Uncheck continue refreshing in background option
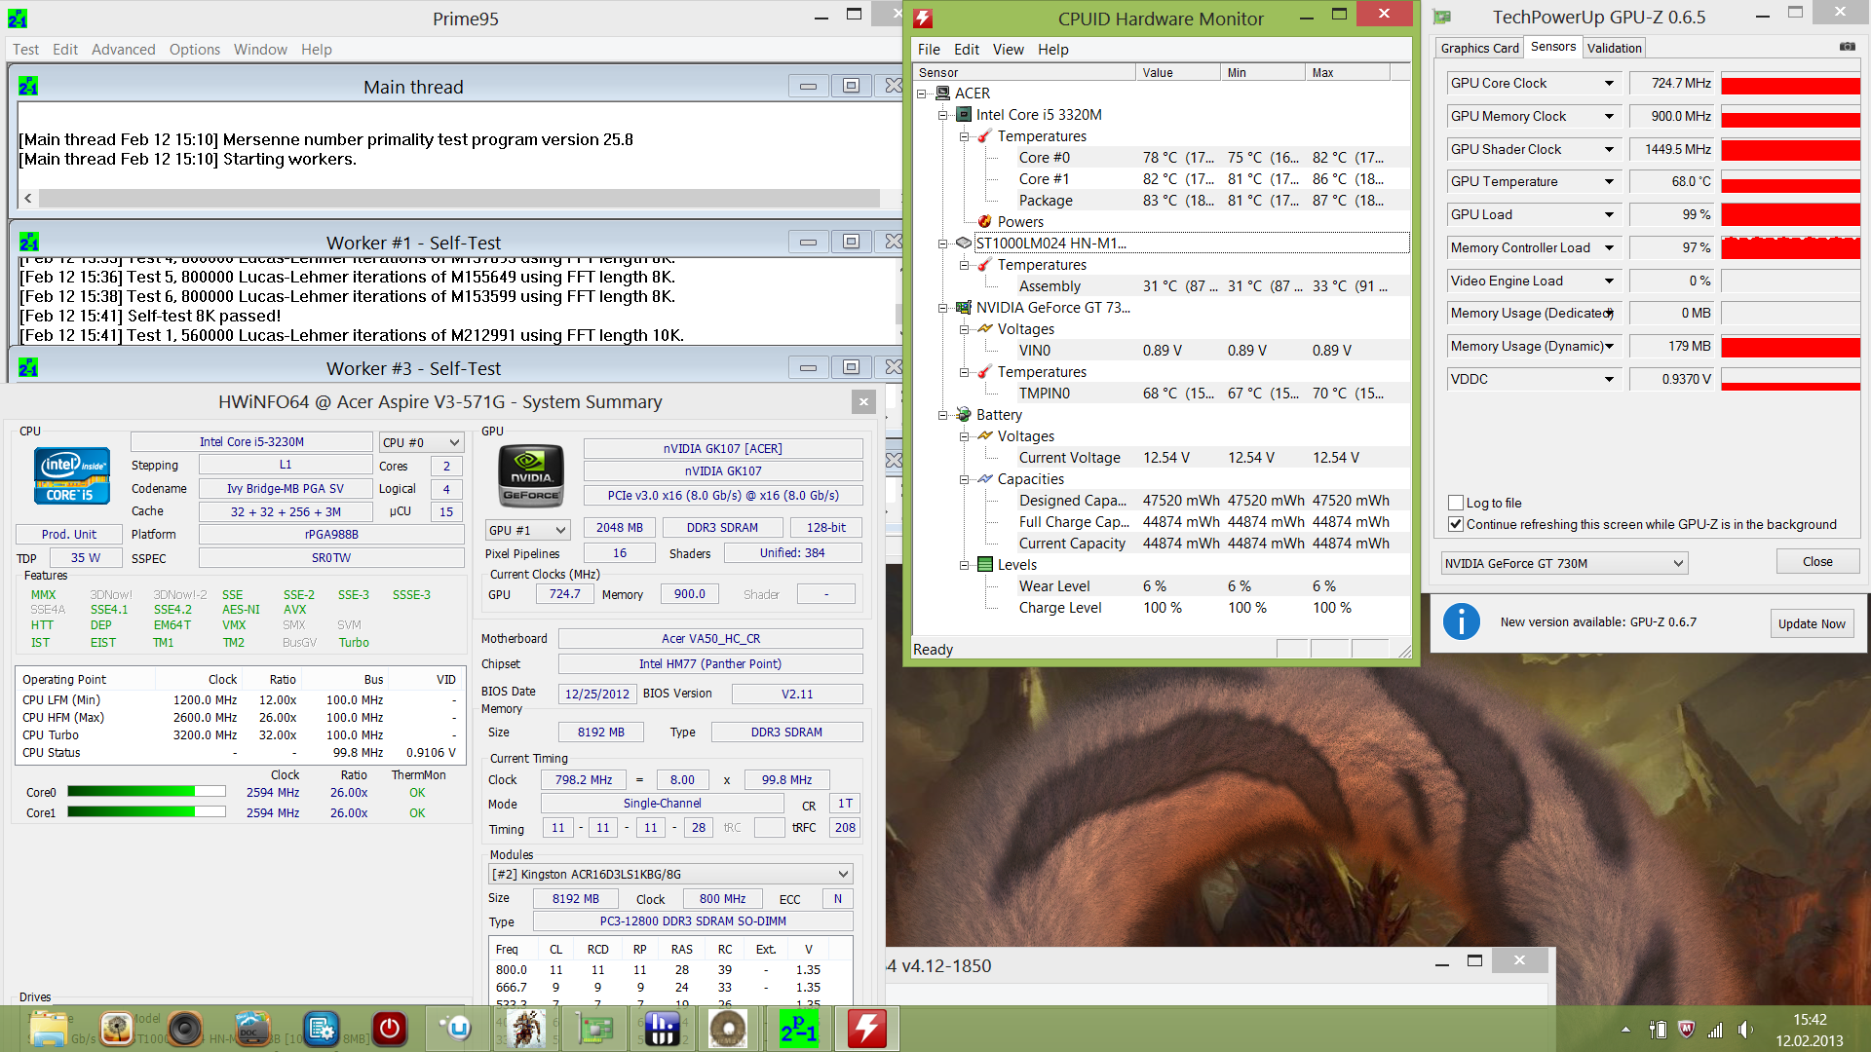This screenshot has width=1871, height=1052. point(1456,524)
